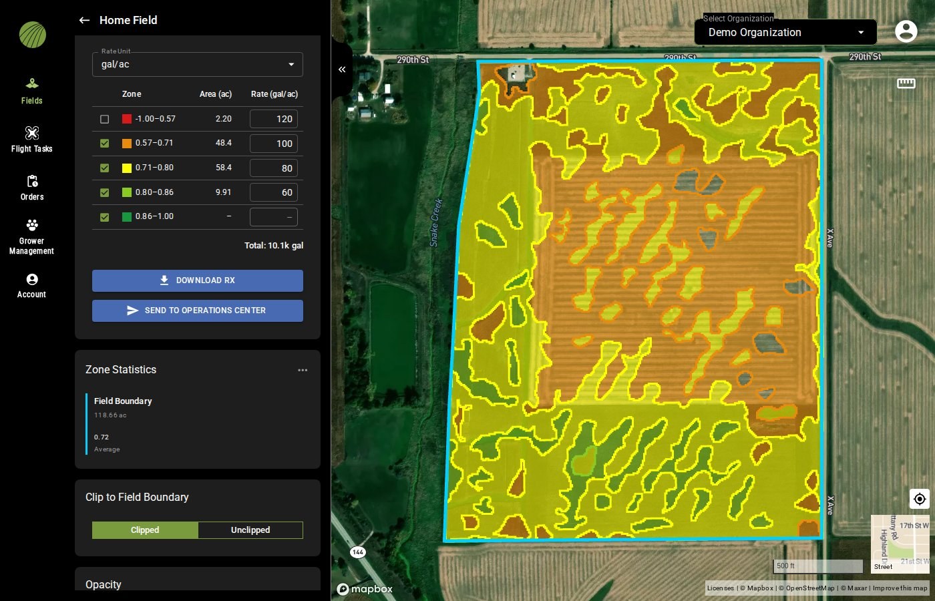
Task: Switch to Clipped boundary mode
Action: click(145, 530)
